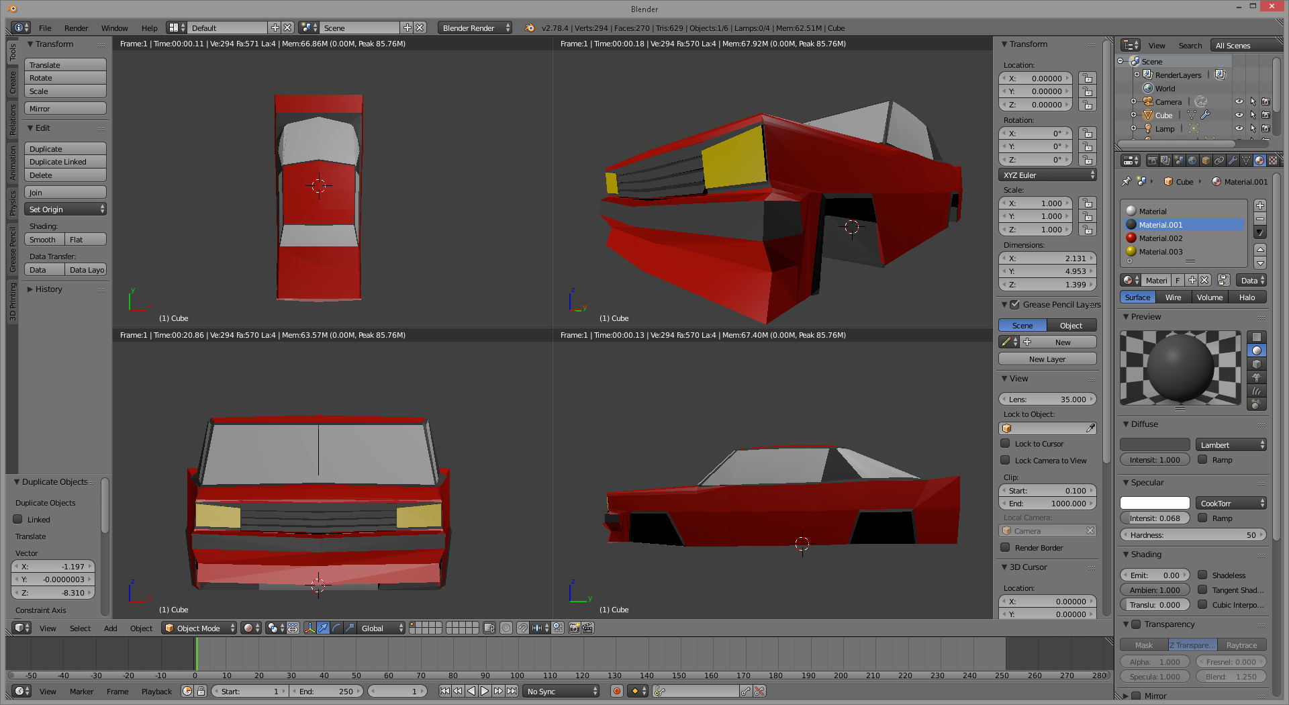The height and width of the screenshot is (705, 1289).
Task: Click the OpenGL render image camera icon
Action: pos(574,628)
